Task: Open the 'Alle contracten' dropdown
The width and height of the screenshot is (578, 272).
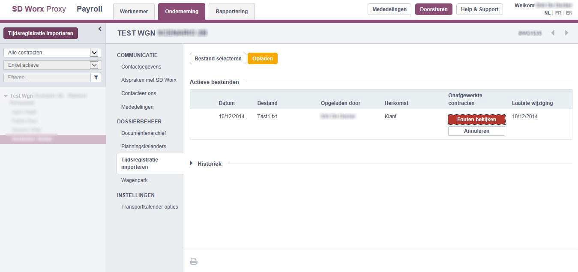Action: (94, 53)
